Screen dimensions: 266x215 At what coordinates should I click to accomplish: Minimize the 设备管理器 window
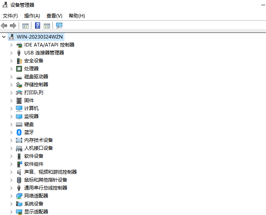263,5
